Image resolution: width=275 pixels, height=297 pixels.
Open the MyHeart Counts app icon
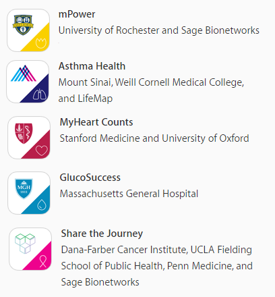pos(29,138)
